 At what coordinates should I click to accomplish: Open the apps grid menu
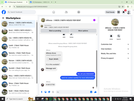118,12
